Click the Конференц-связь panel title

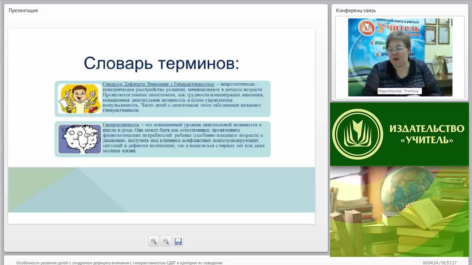click(356, 10)
